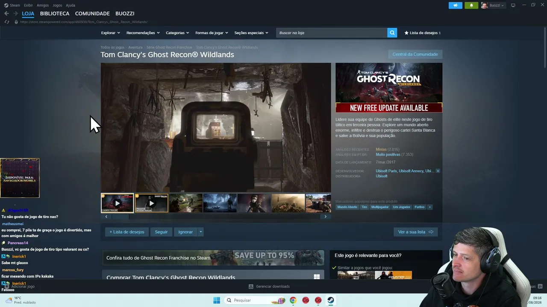
Task: Click the Um Jogador tag
Action: 402,207
